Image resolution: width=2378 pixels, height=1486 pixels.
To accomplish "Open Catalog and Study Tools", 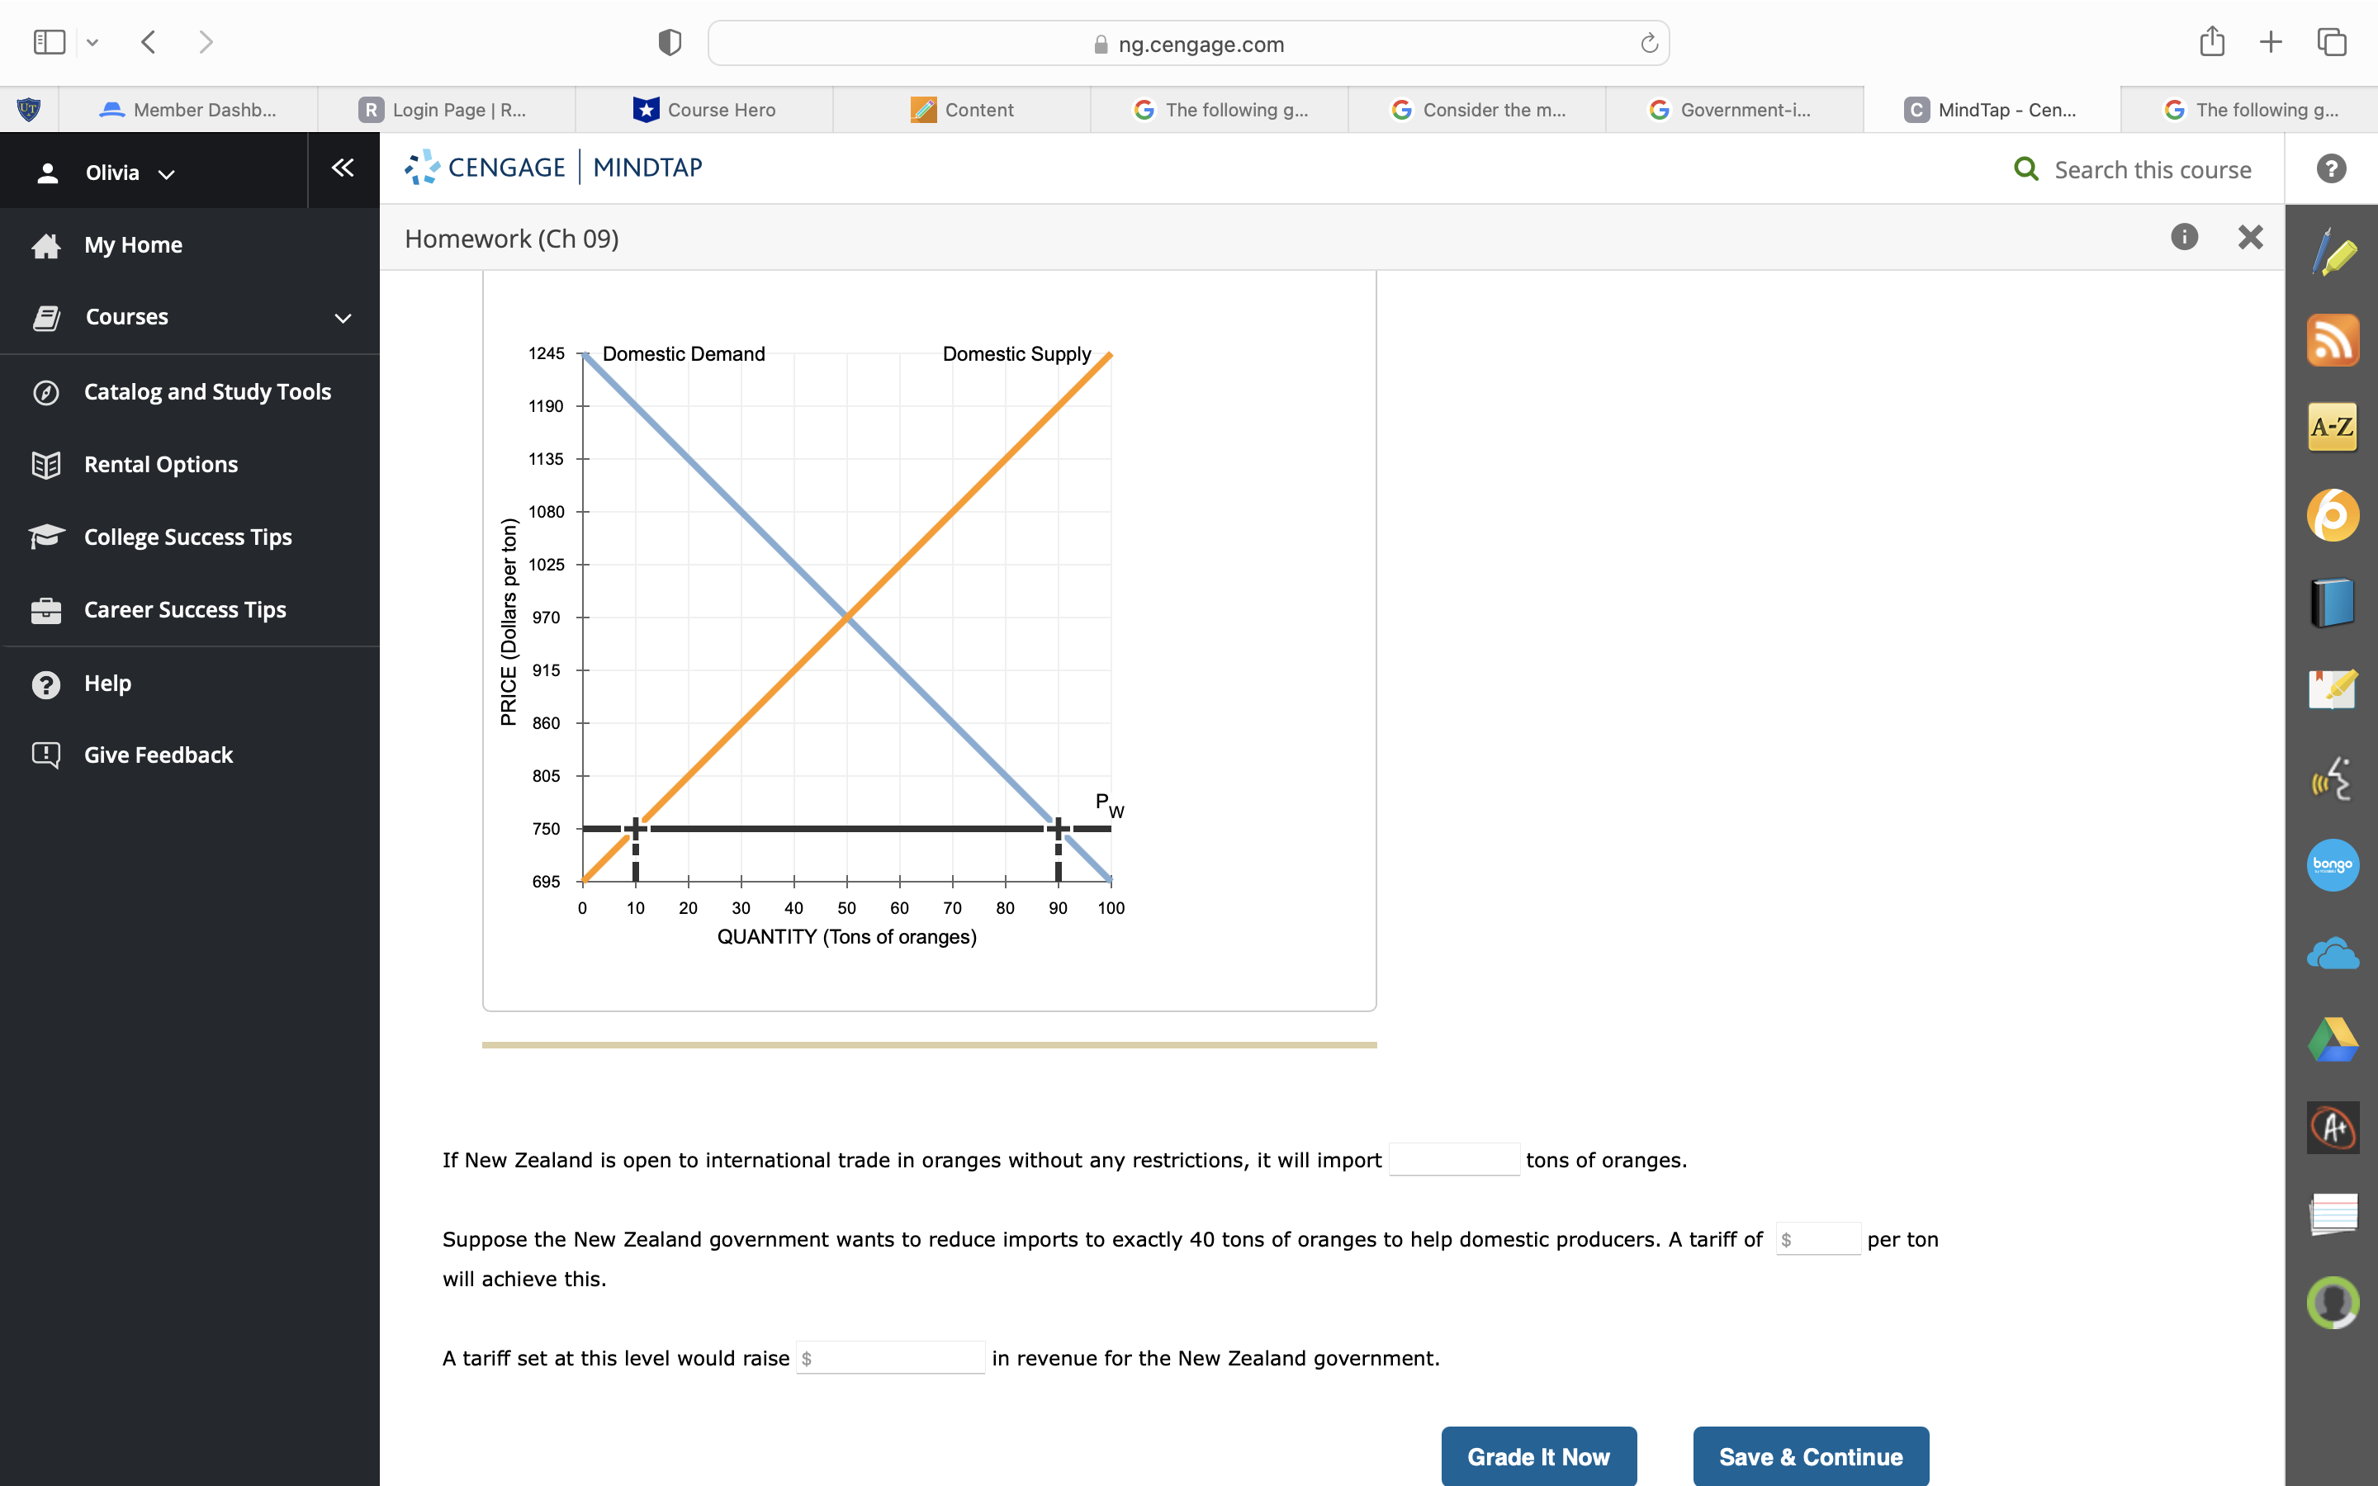I will 207,392.
